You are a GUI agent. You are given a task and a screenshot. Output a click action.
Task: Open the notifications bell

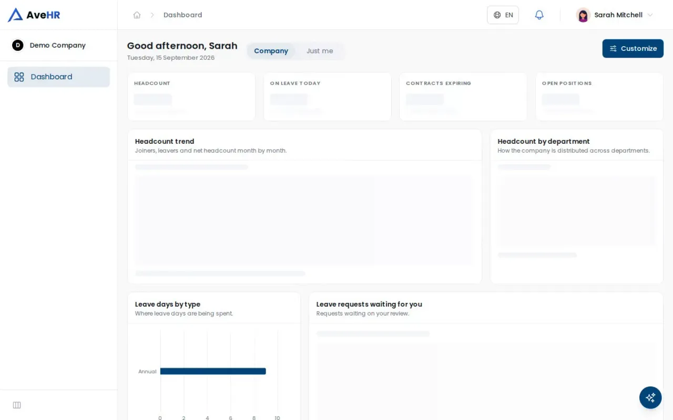click(539, 15)
